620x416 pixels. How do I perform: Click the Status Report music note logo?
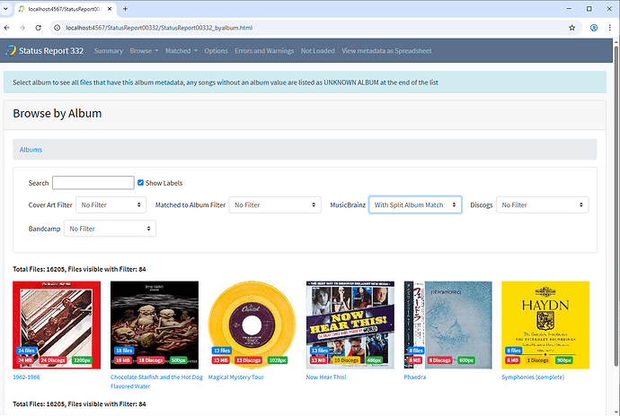coord(11,50)
